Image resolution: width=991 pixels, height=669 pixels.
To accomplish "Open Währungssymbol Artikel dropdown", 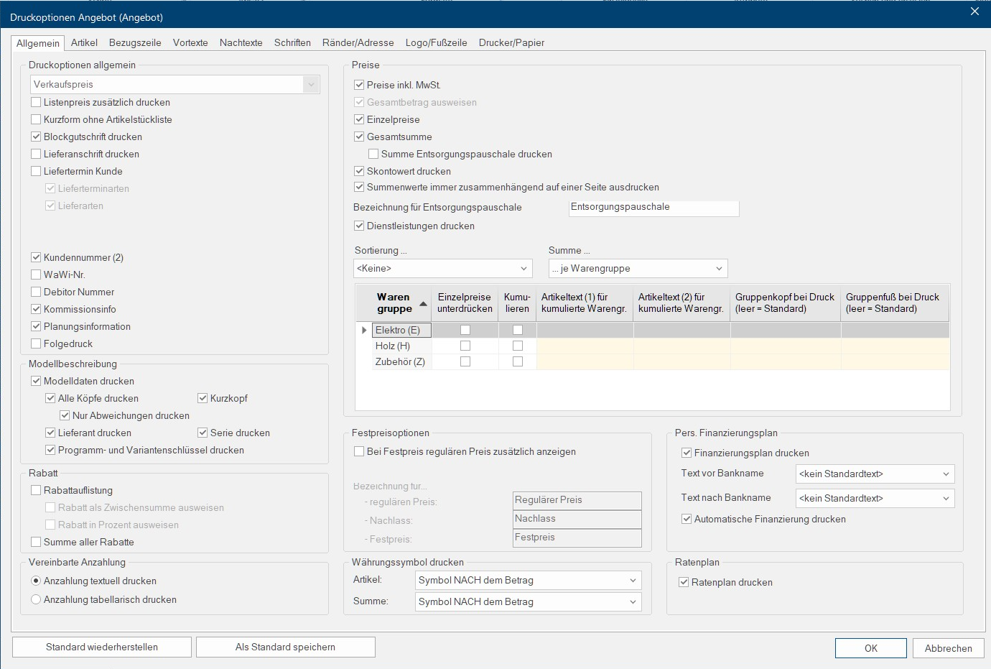I will (529, 581).
